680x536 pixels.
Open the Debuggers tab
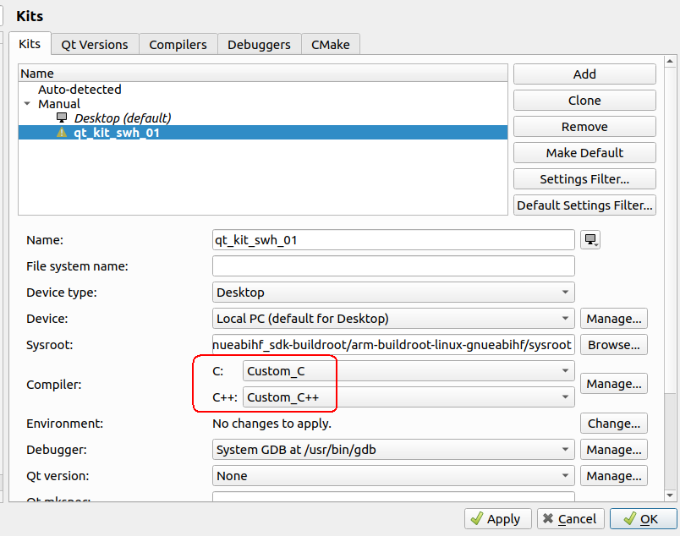pyautogui.click(x=259, y=45)
